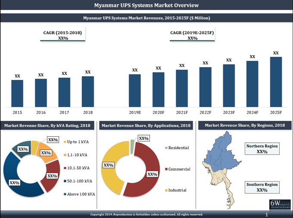Image resolution: width=293 pixels, height=218 pixels.
Task: Click the XX% label on the Industrial segment
Action: pyautogui.click(x=109, y=165)
